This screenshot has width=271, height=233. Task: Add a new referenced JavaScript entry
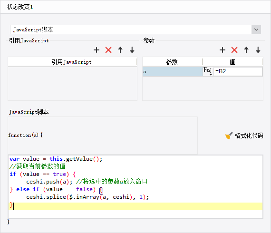[x=97, y=50]
